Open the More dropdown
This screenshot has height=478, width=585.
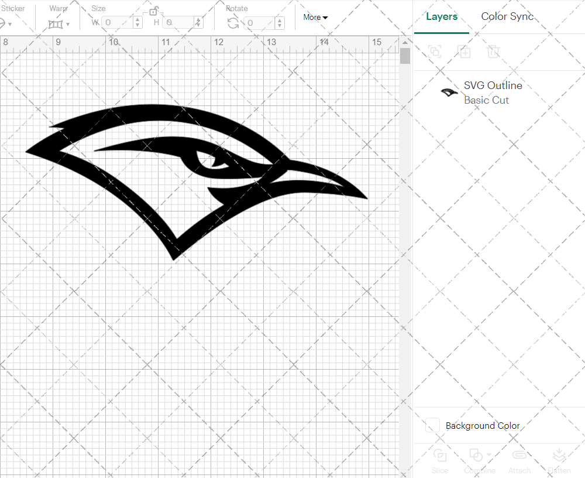(315, 18)
